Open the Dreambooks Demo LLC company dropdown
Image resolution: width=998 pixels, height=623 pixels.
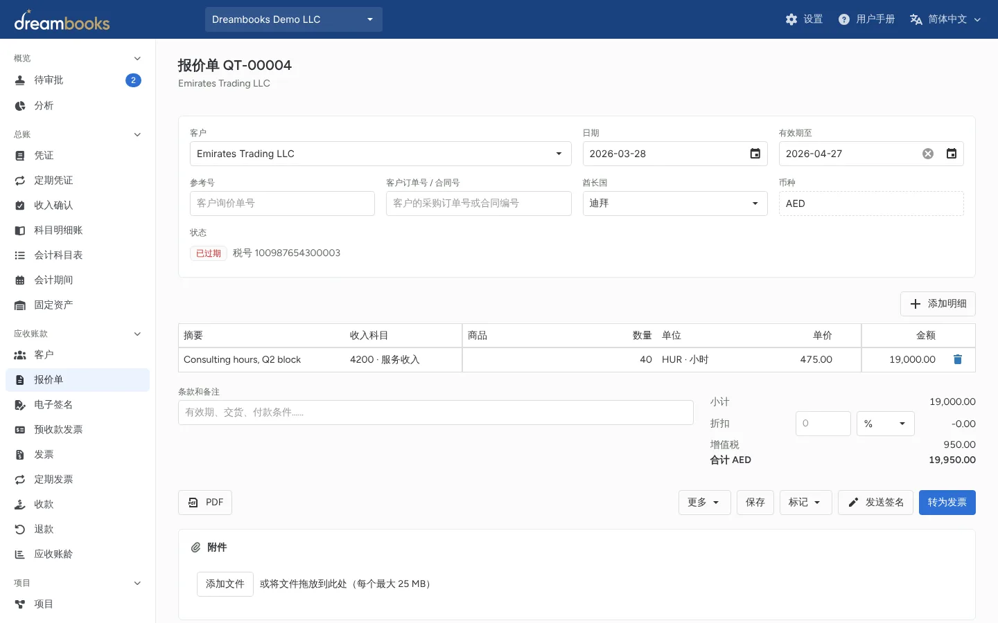point(294,19)
